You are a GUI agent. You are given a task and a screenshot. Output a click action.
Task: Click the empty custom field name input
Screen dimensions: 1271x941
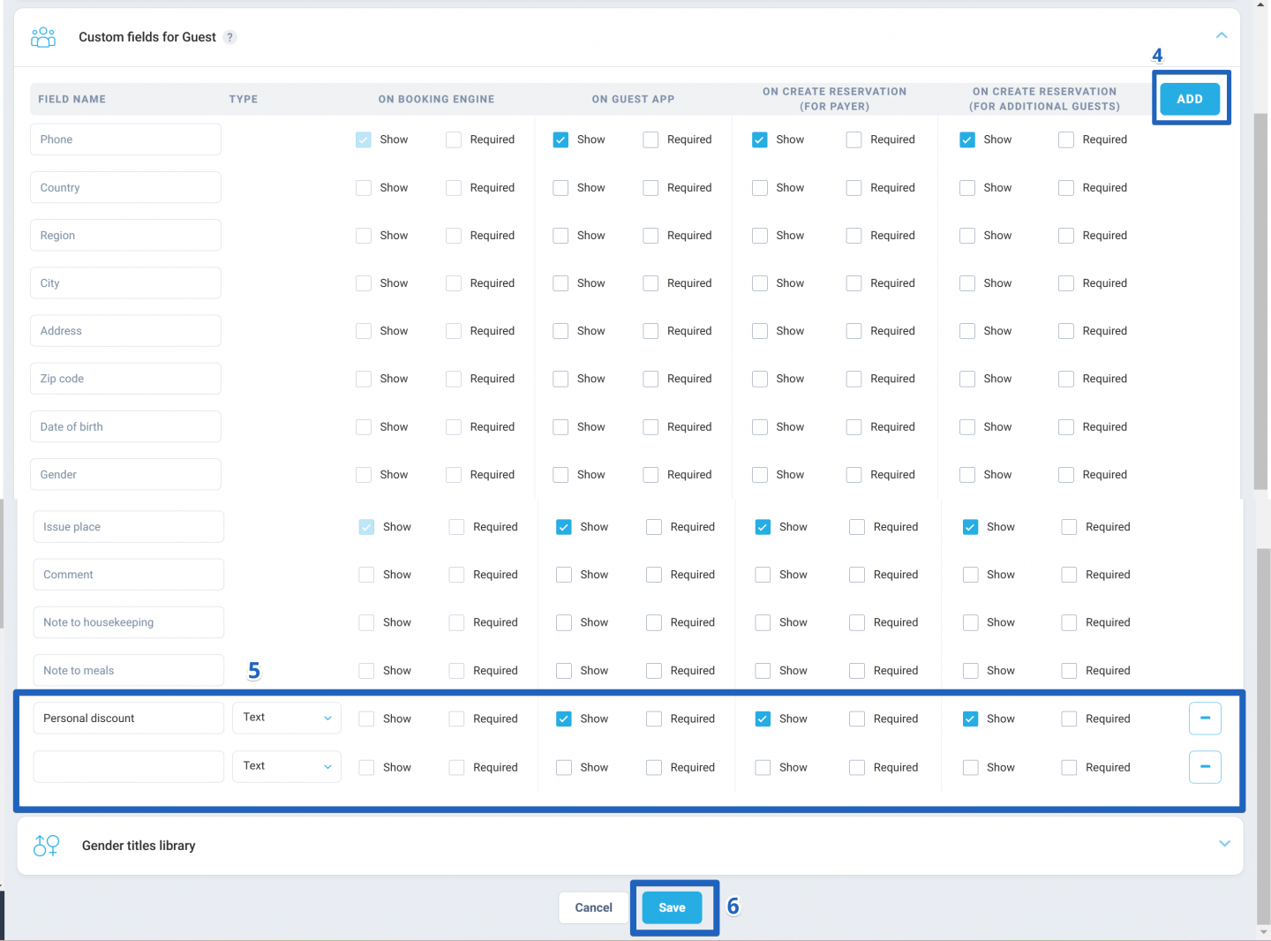(129, 767)
